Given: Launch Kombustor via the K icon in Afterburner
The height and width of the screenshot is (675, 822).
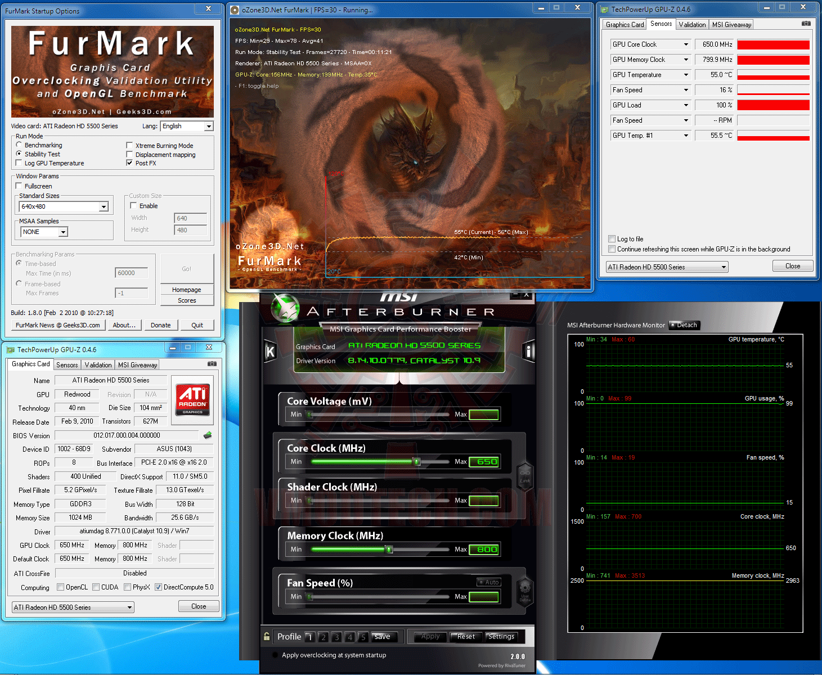Looking at the screenshot, I should tap(270, 352).
